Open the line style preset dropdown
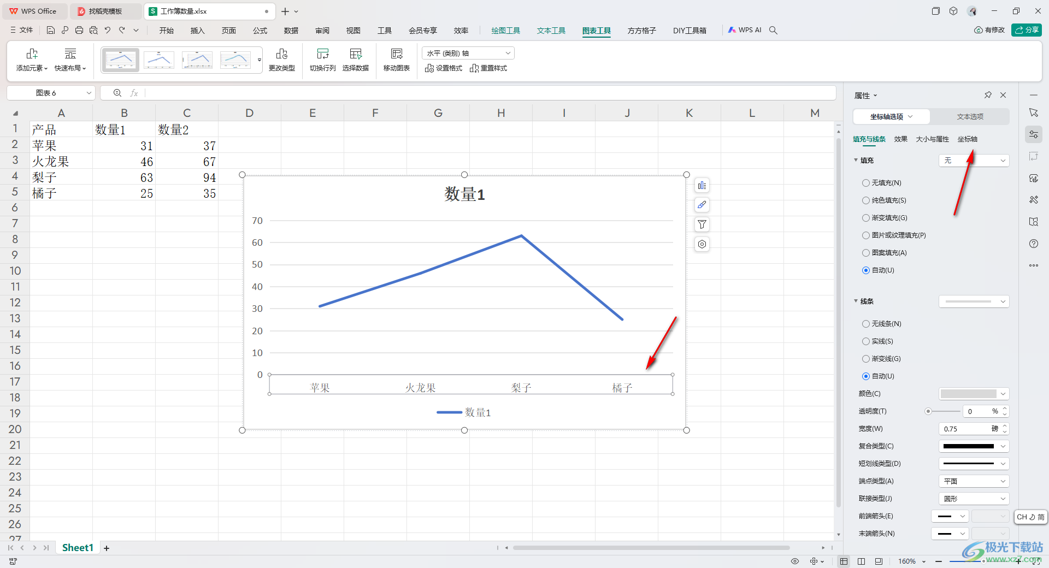Viewport: 1049px width, 568px height. (x=974, y=301)
